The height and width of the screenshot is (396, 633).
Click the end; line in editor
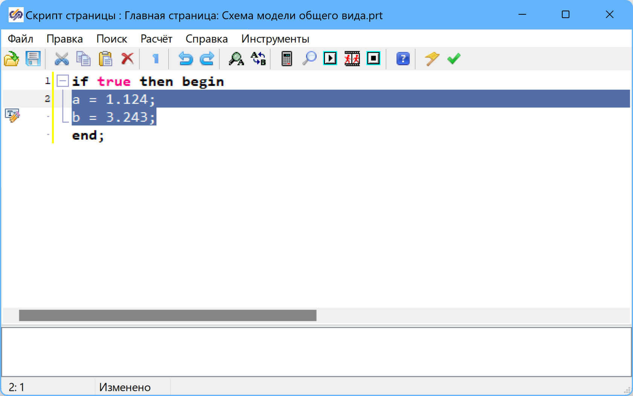coord(88,136)
